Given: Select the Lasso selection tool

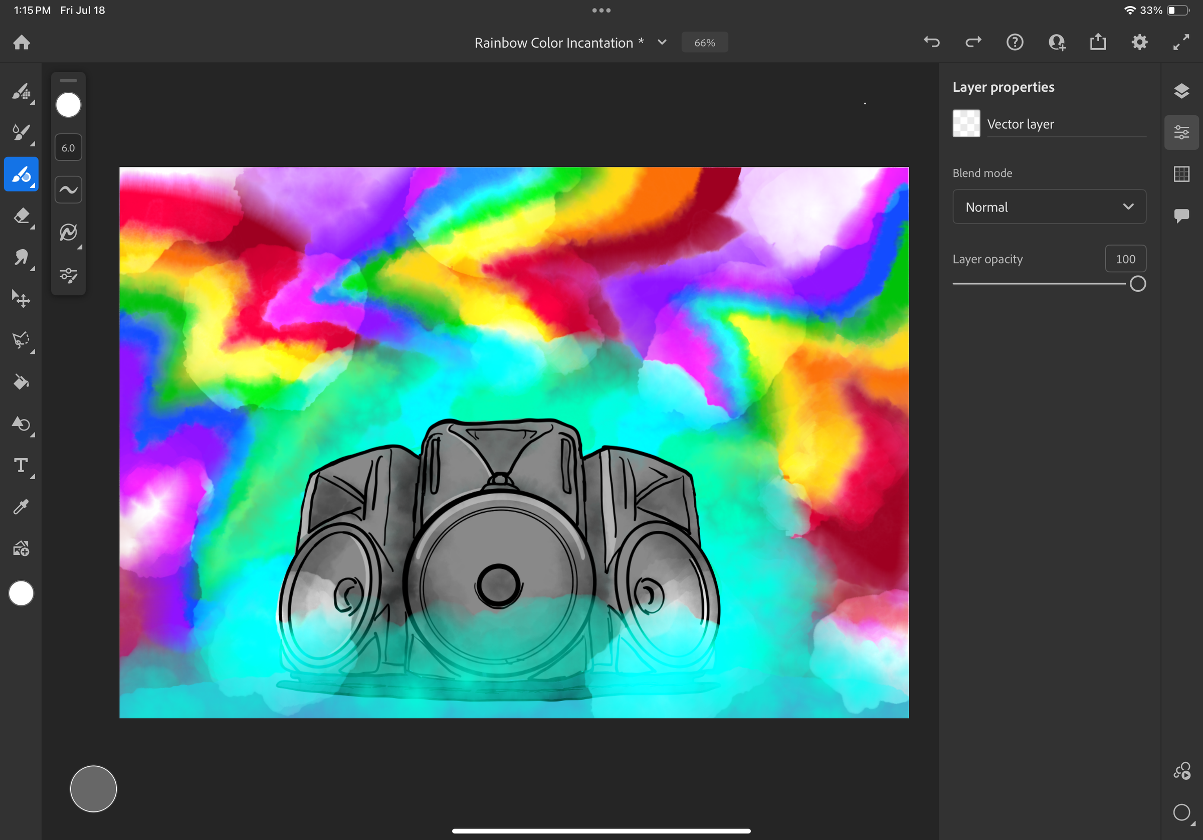Looking at the screenshot, I should pos(22,341).
